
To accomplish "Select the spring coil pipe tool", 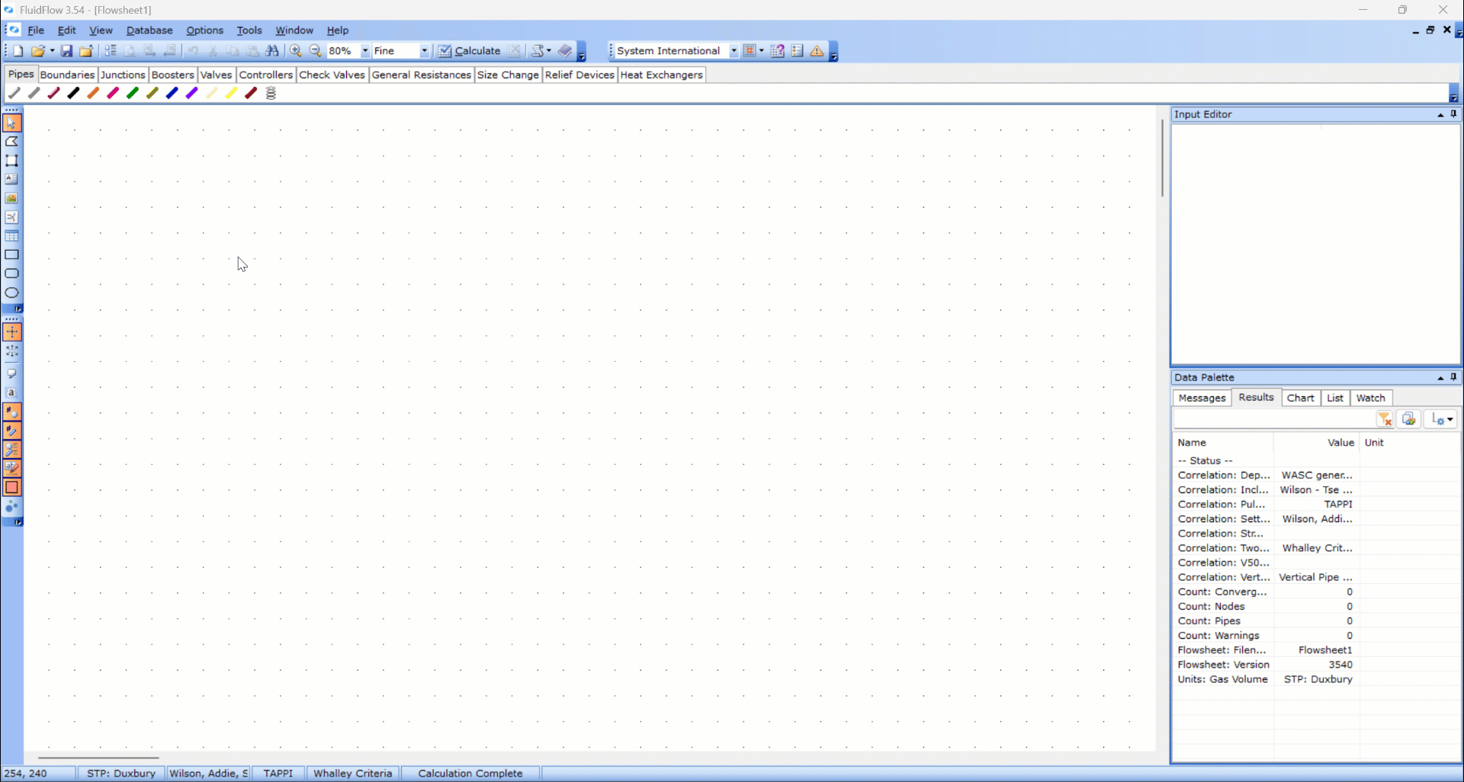I will pyautogui.click(x=271, y=93).
